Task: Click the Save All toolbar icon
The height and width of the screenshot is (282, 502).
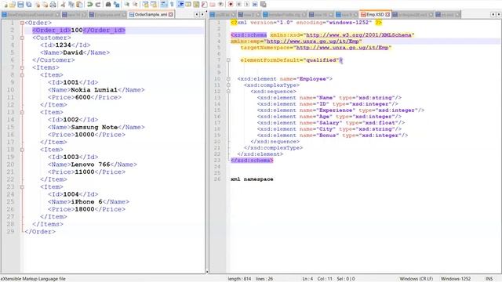Action: tap(29, 5)
